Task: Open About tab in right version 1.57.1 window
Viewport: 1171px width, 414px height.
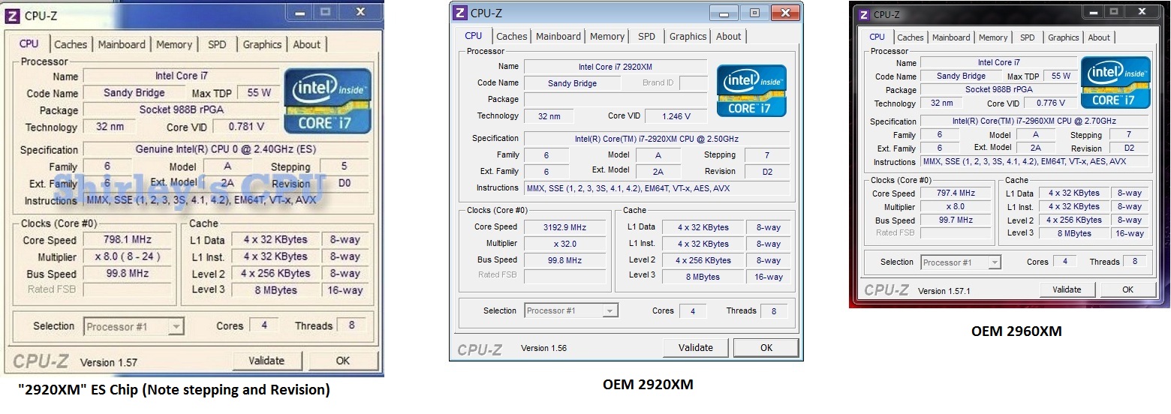Action: [x=1099, y=37]
